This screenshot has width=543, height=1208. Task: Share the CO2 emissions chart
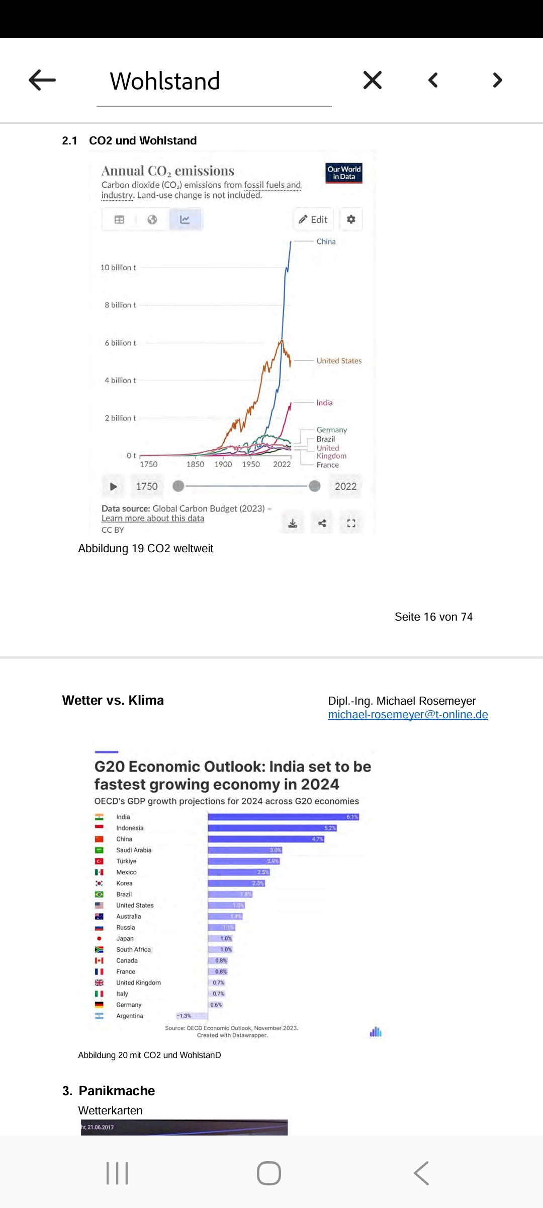[x=322, y=523]
